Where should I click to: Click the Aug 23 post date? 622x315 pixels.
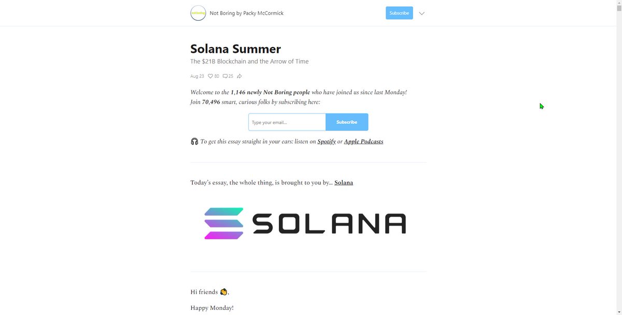tap(197, 76)
